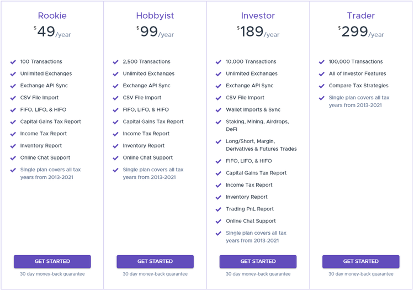Screen dimensions: 414x290
Task: Click checkmark beside Rookie's 100 Transactions
Action: (13, 62)
